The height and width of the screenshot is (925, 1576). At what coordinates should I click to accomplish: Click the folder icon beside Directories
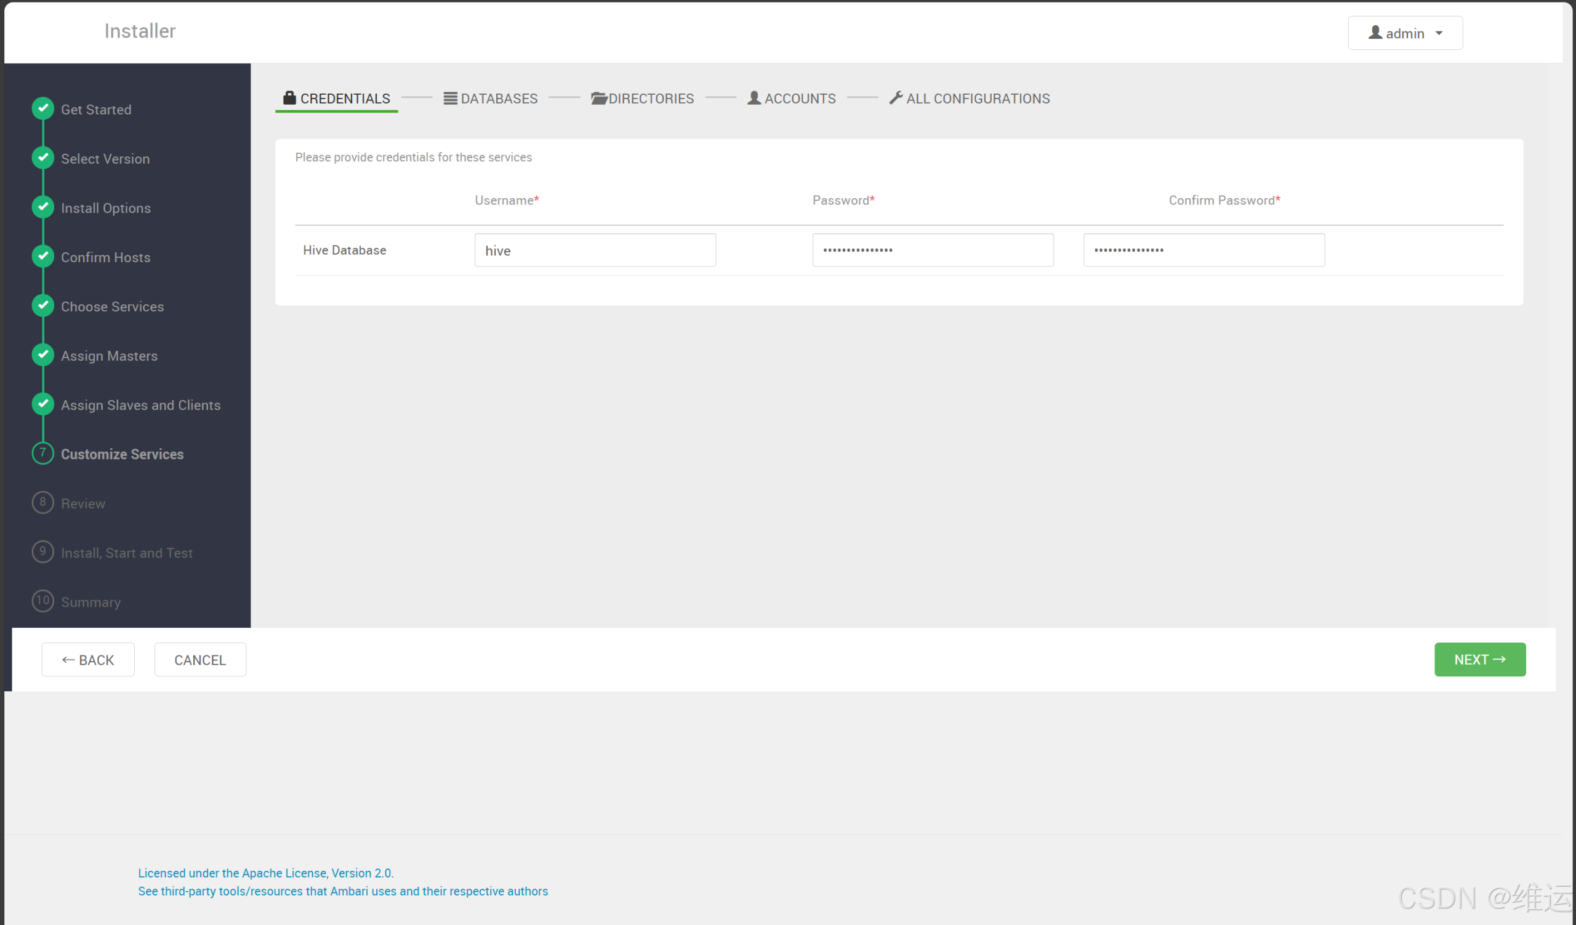tap(598, 98)
